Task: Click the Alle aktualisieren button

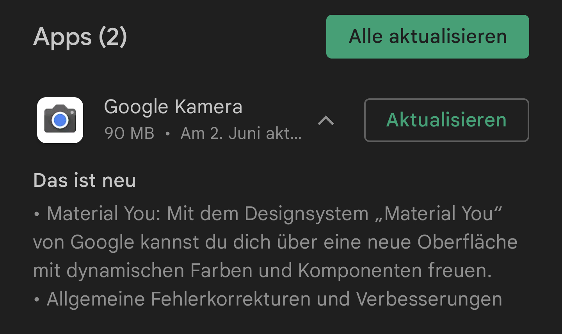Action: (428, 37)
